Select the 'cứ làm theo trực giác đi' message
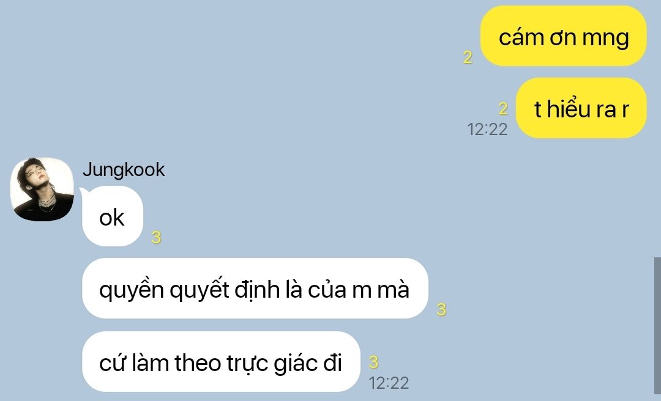This screenshot has height=401, width=661. point(221,362)
